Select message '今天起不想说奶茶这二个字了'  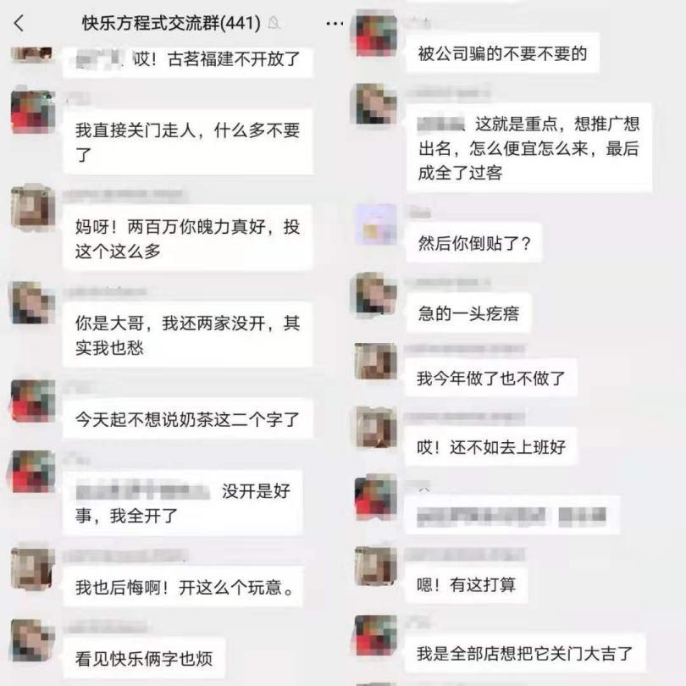188,419
